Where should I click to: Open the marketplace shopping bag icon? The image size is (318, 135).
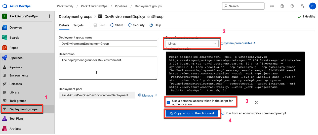coord(282,6)
